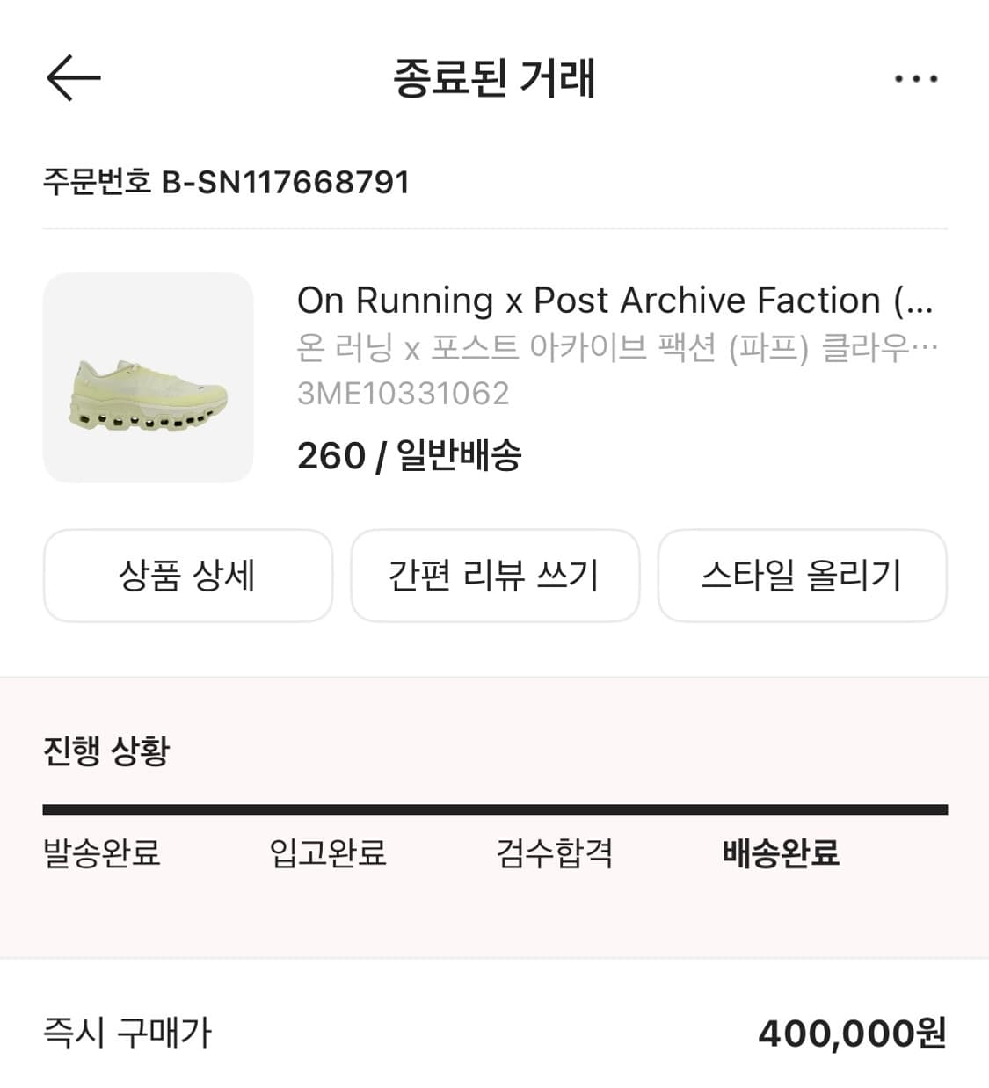The height and width of the screenshot is (1088, 989).
Task: Click the 즉시 구매가 label
Action: (127, 1033)
